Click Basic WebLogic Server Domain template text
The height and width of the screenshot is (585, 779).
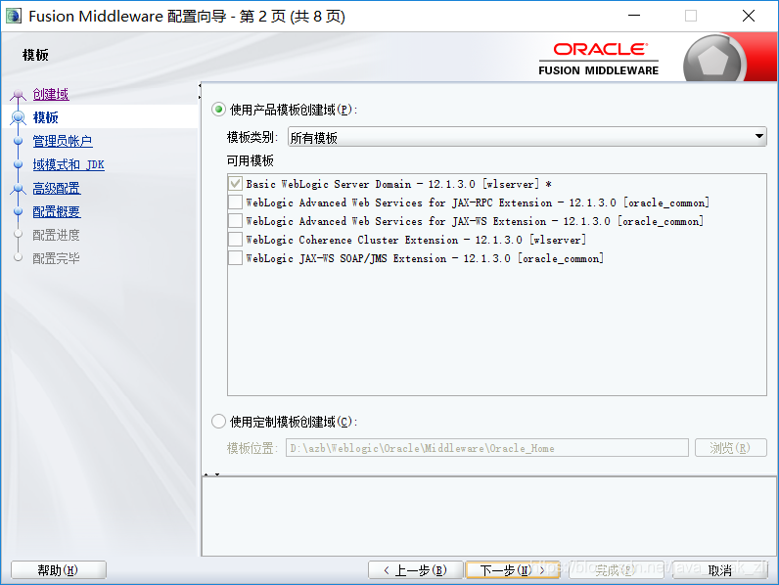coord(399,184)
